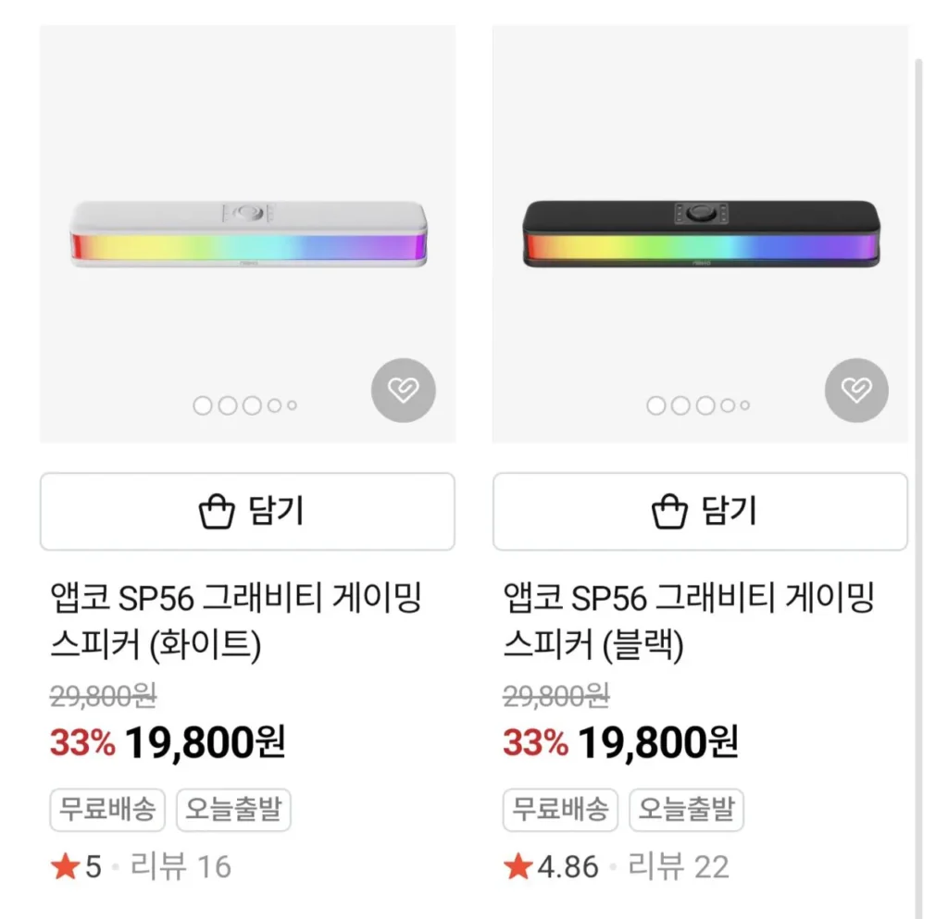The width and height of the screenshot is (948, 919).
Task: Tap the heart icon on white speaker
Action: pyautogui.click(x=403, y=390)
